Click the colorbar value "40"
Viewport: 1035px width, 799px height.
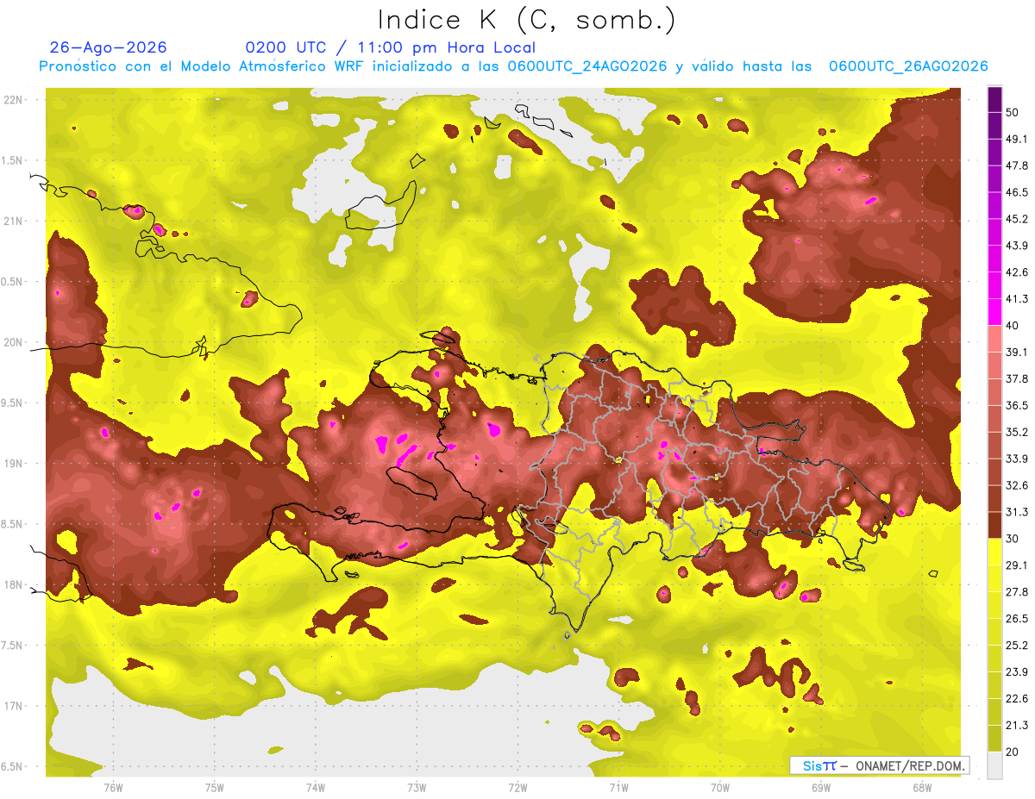[1013, 326]
